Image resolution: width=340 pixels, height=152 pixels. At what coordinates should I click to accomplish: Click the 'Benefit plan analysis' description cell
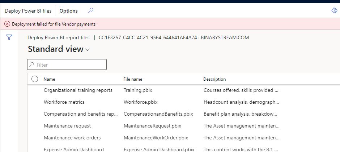240,114
